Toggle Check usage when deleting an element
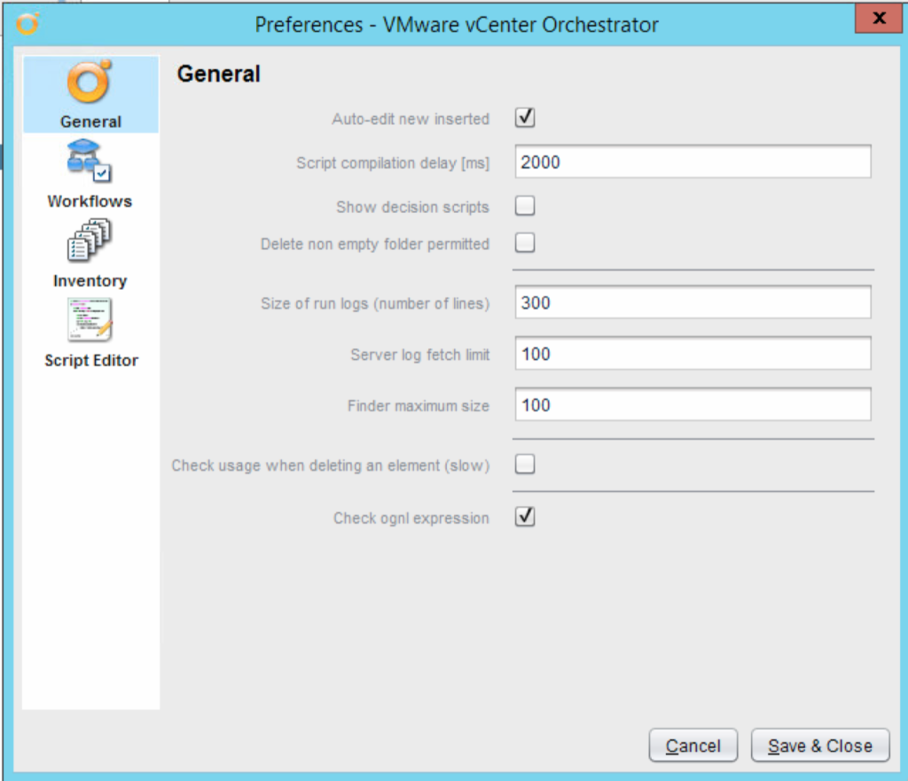Screen dimensions: 908x781 (525, 464)
